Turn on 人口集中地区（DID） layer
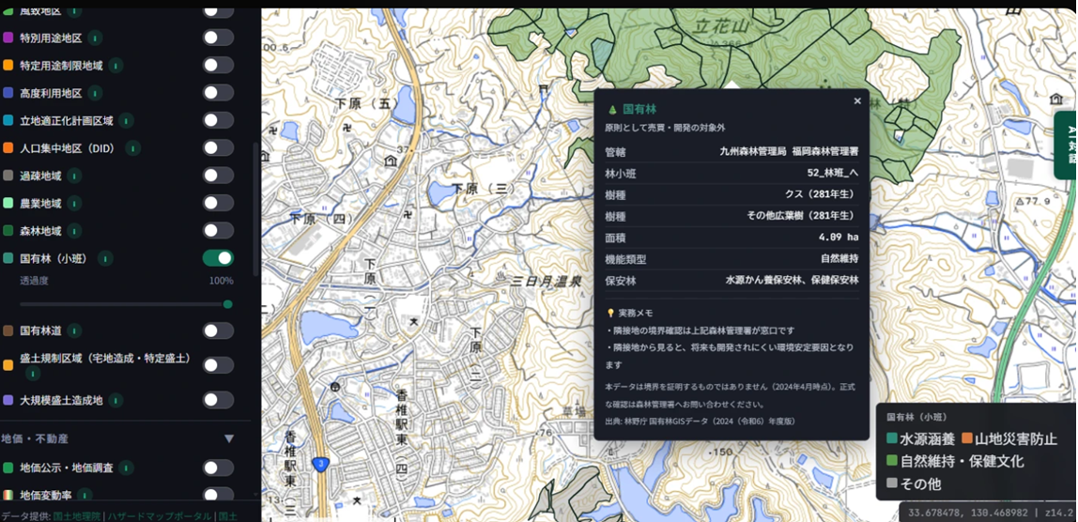This screenshot has width=1078, height=522. (x=218, y=147)
